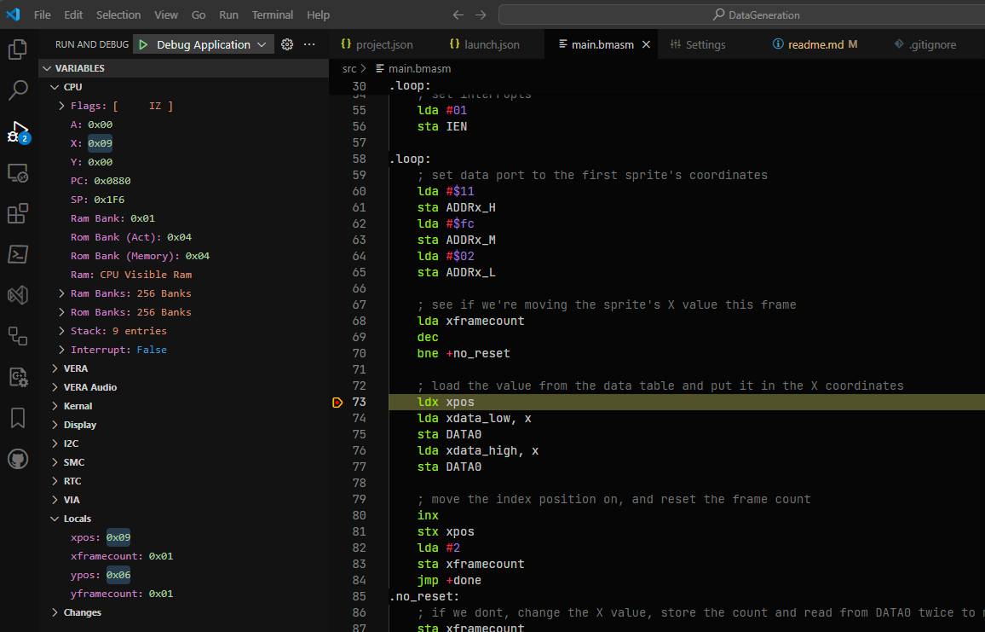Open the Extensions view icon
This screenshot has height=632, width=985.
(18, 214)
